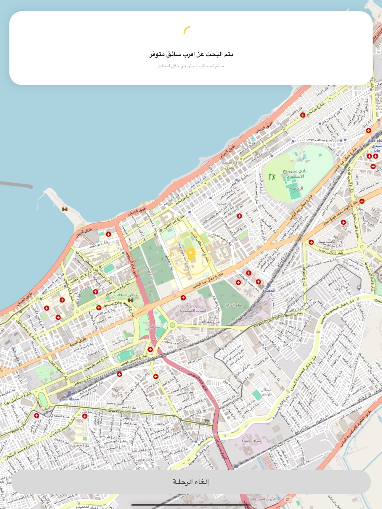Click the الشاطبي district label

pyautogui.click(x=155, y=326)
